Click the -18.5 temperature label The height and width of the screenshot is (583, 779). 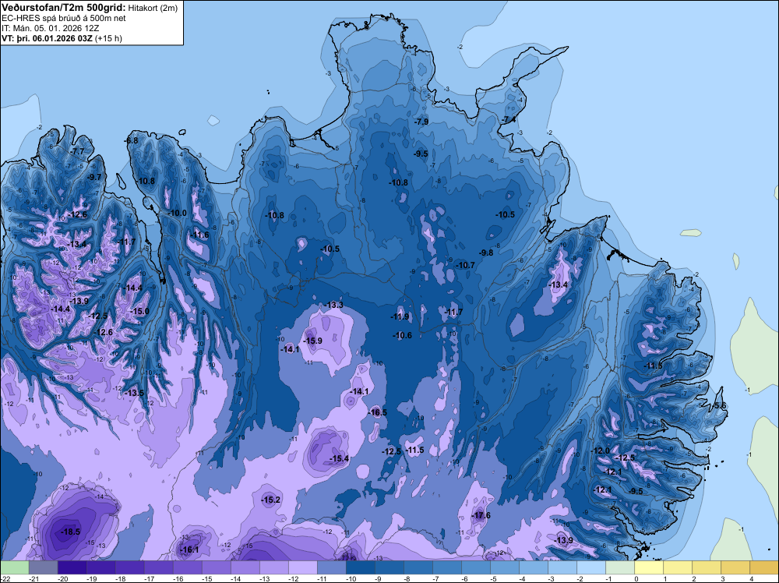(70, 532)
